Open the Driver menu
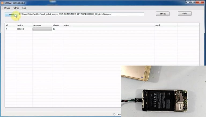The width and height of the screenshot is (206, 117). click(7, 8)
